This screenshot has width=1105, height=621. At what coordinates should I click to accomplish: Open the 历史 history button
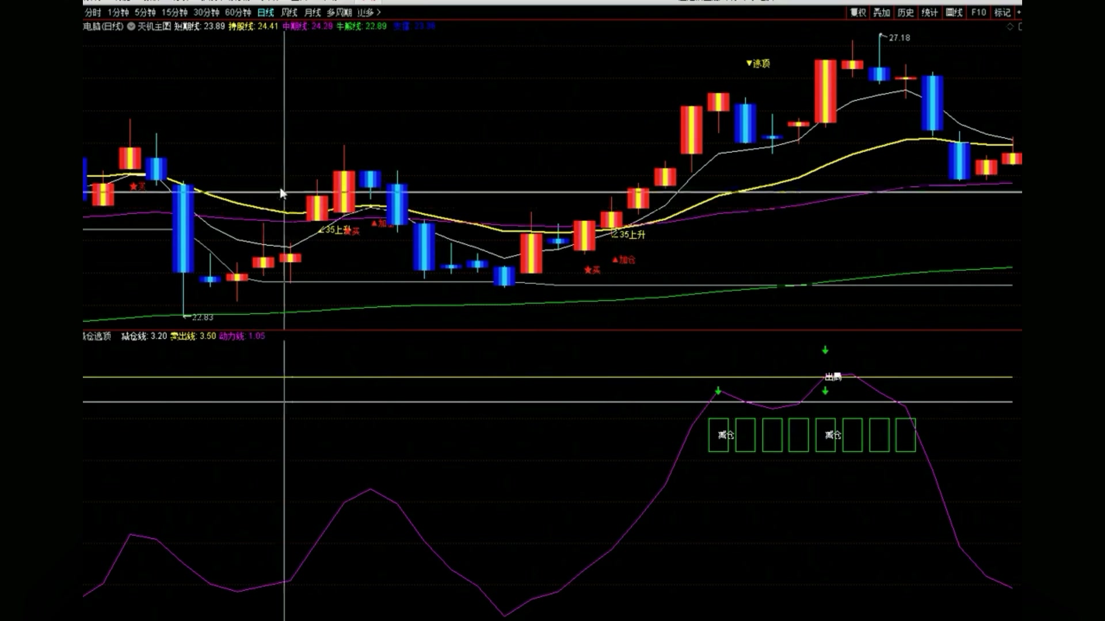tap(906, 12)
